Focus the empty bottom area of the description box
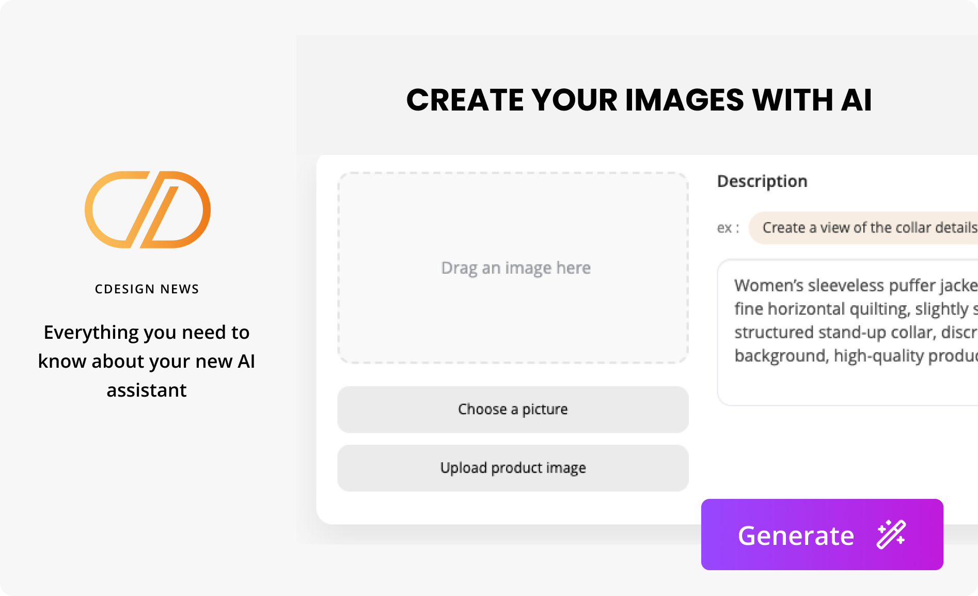 [847, 387]
